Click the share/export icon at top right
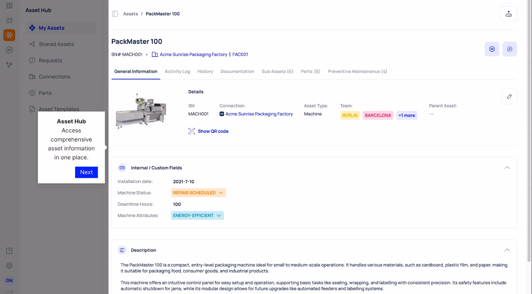 [x=508, y=14]
